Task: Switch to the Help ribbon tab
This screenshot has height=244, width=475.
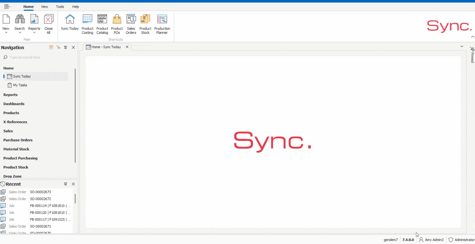Action: 76,7
